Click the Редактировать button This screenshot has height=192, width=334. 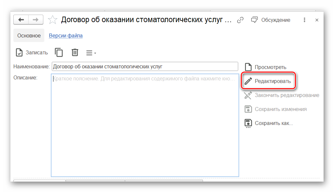point(268,81)
